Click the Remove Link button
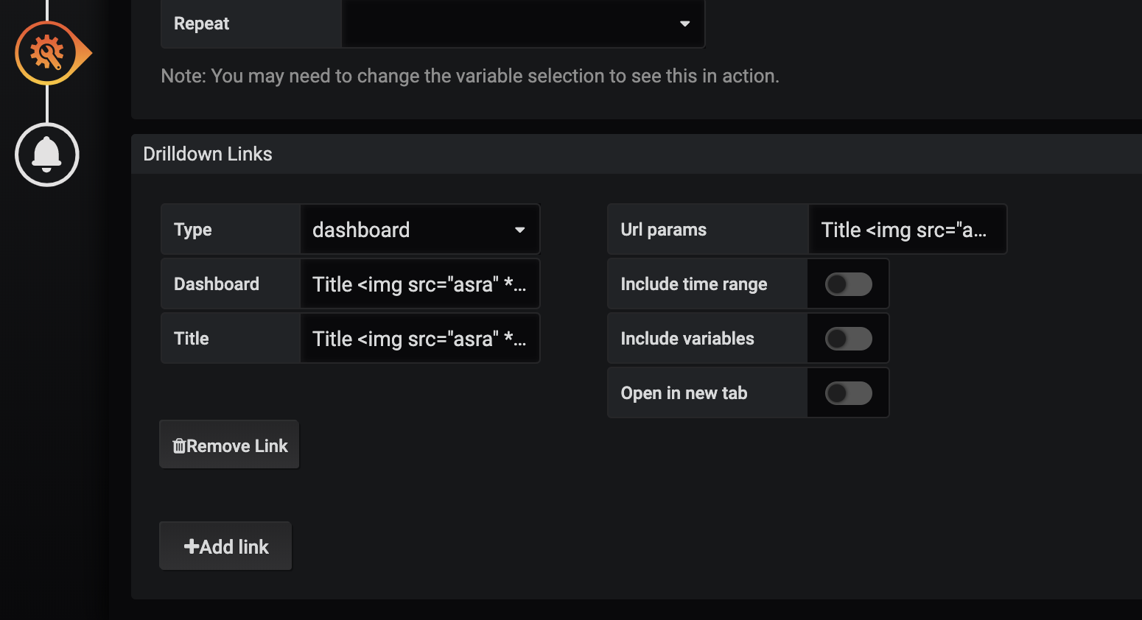Viewport: 1142px width, 620px height. [x=229, y=445]
